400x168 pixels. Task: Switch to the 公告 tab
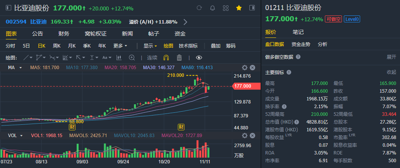click(38, 34)
